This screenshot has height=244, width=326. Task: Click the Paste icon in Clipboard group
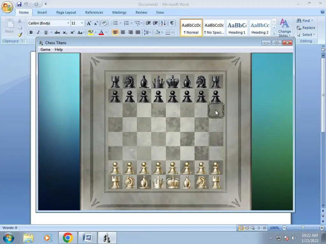[x=9, y=24]
